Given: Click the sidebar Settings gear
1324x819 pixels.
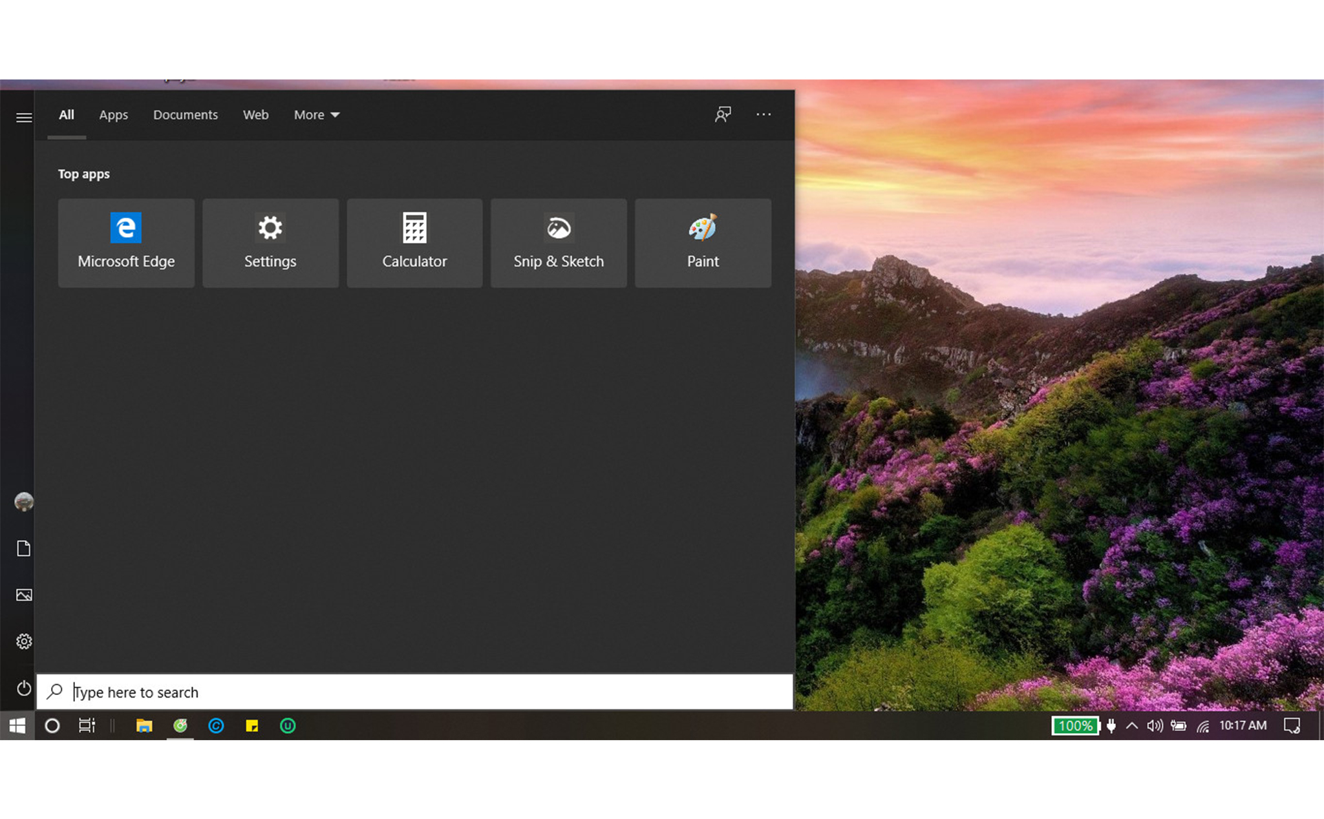Looking at the screenshot, I should pyautogui.click(x=24, y=641).
